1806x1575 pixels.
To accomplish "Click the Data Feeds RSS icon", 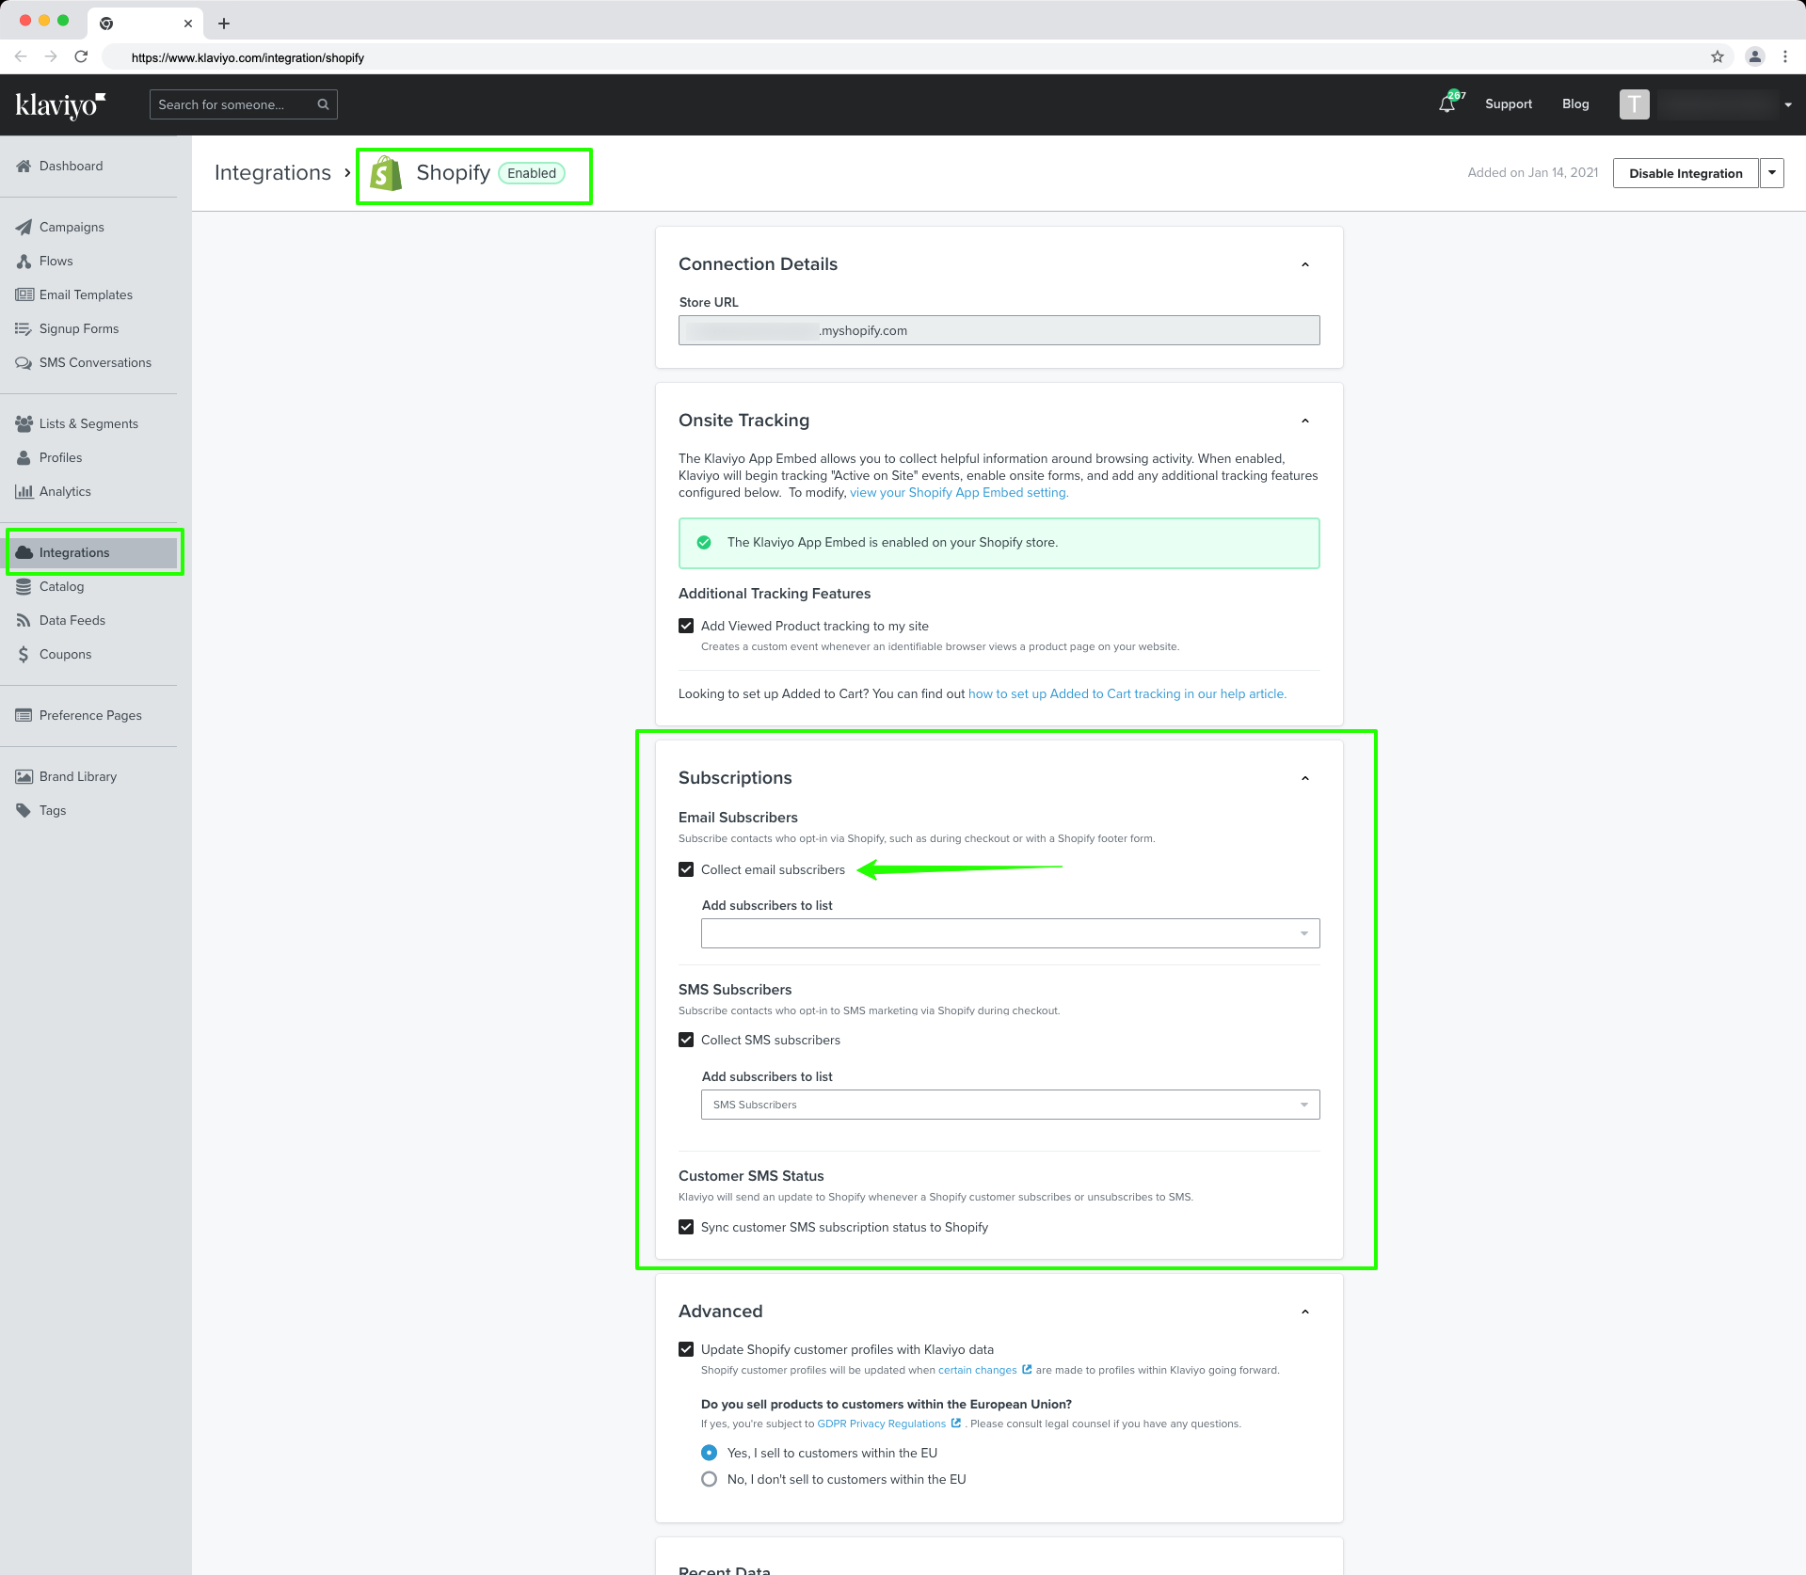I will [x=24, y=620].
